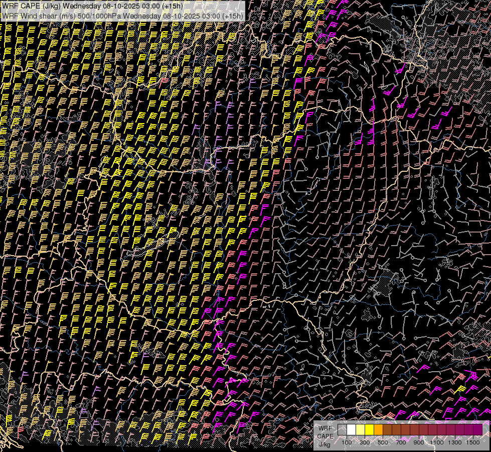Choose the bright yellow CAPE legend swatch
The width and height of the screenshot is (491, 452).
(369, 429)
